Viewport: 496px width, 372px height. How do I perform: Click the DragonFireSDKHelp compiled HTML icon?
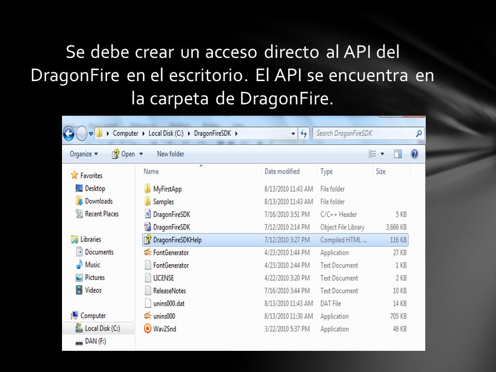(147, 240)
